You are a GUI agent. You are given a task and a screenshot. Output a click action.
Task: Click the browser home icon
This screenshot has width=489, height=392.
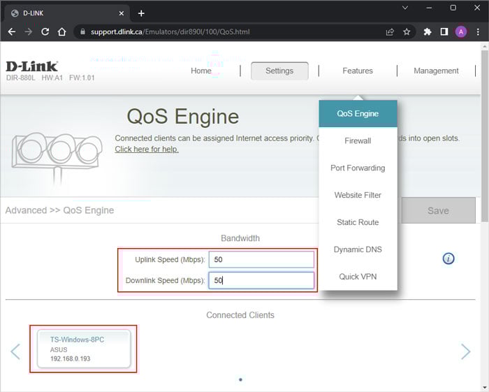pyautogui.click(x=62, y=31)
